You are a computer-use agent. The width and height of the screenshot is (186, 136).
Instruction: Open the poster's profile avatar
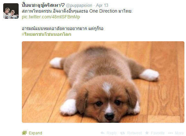(x=11, y=11)
